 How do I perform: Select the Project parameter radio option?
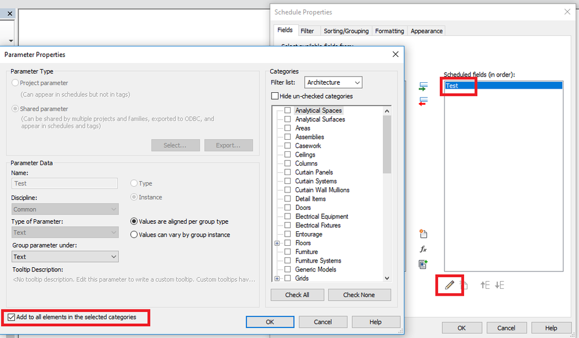click(15, 83)
